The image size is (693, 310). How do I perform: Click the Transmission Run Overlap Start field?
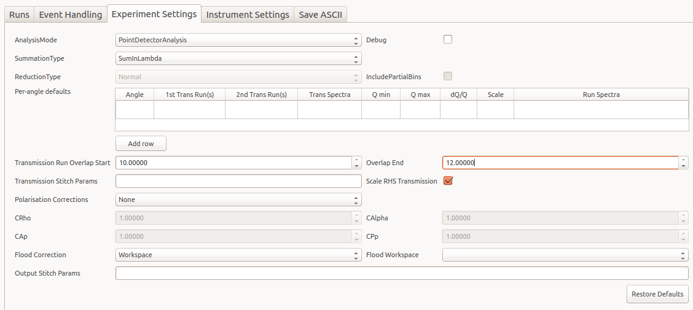click(233, 163)
